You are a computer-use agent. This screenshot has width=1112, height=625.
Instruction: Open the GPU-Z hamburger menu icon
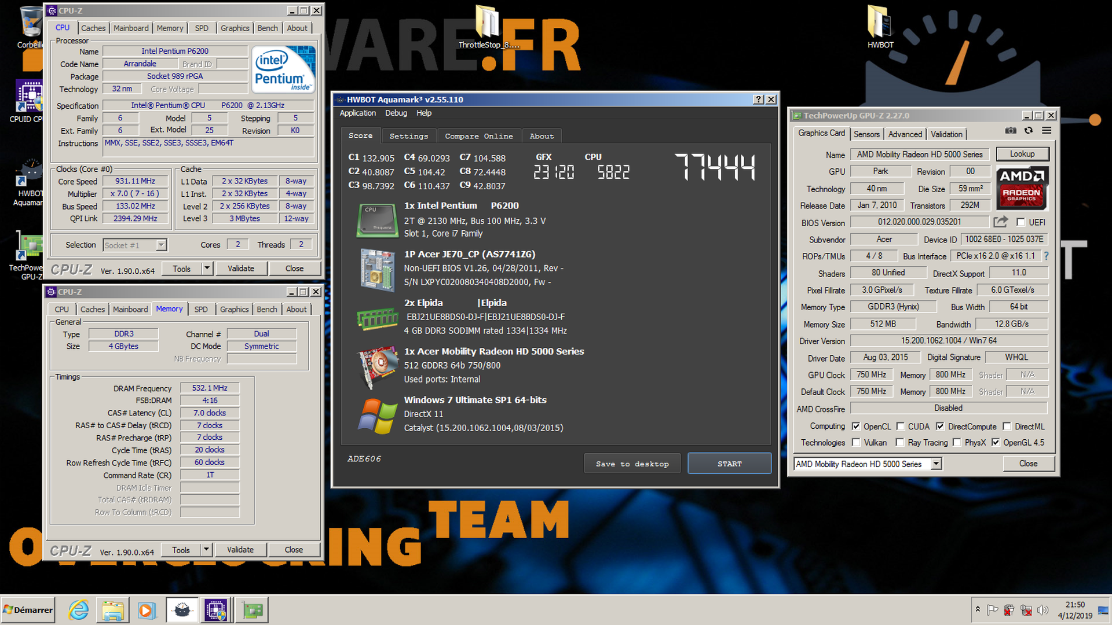click(x=1047, y=131)
